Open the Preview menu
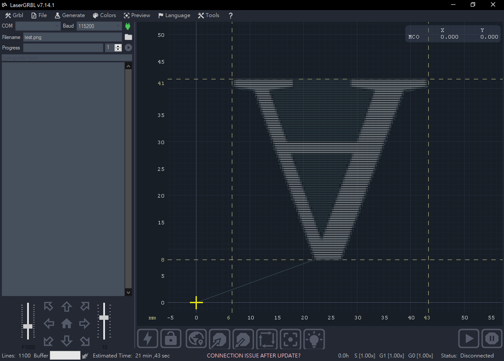This screenshot has height=361, width=504. point(137,15)
